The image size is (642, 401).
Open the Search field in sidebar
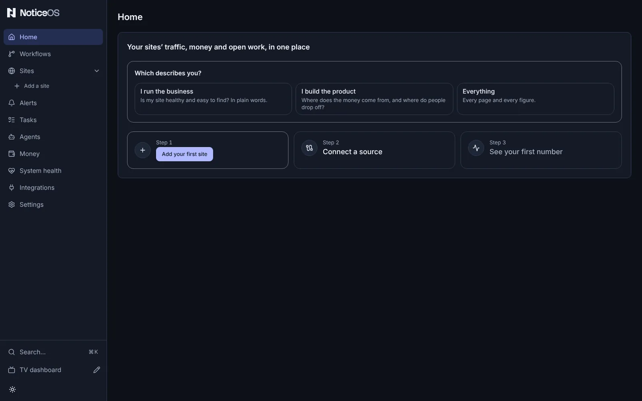pos(53,352)
